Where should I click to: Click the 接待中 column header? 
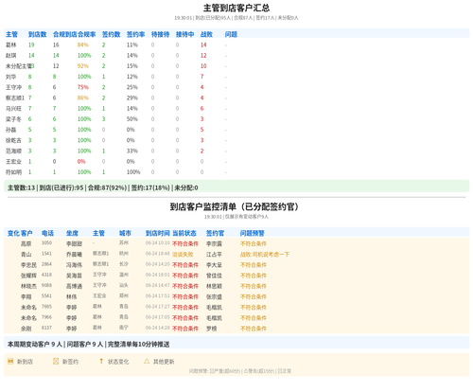coord(184,34)
